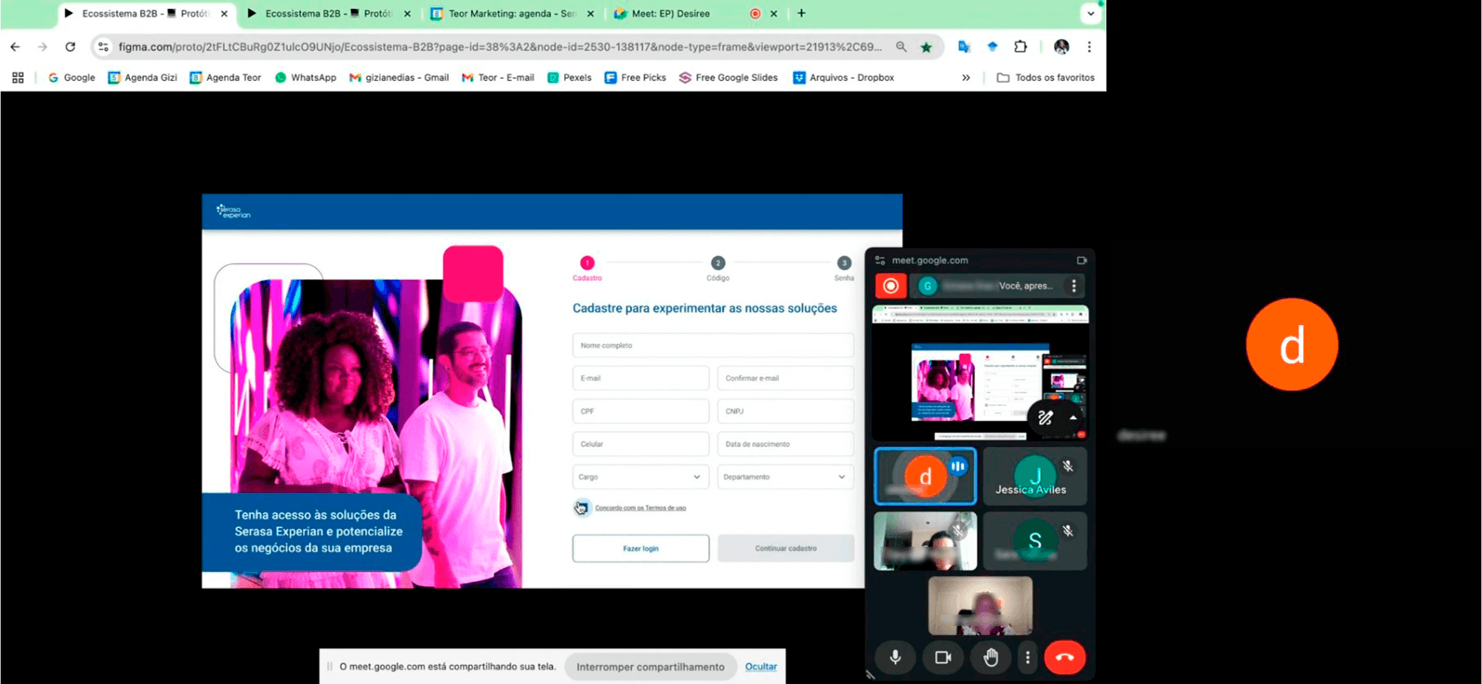Reload the Figma prototype page

pos(70,47)
